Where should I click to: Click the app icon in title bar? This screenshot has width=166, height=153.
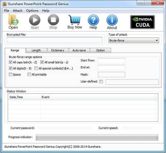4,4
